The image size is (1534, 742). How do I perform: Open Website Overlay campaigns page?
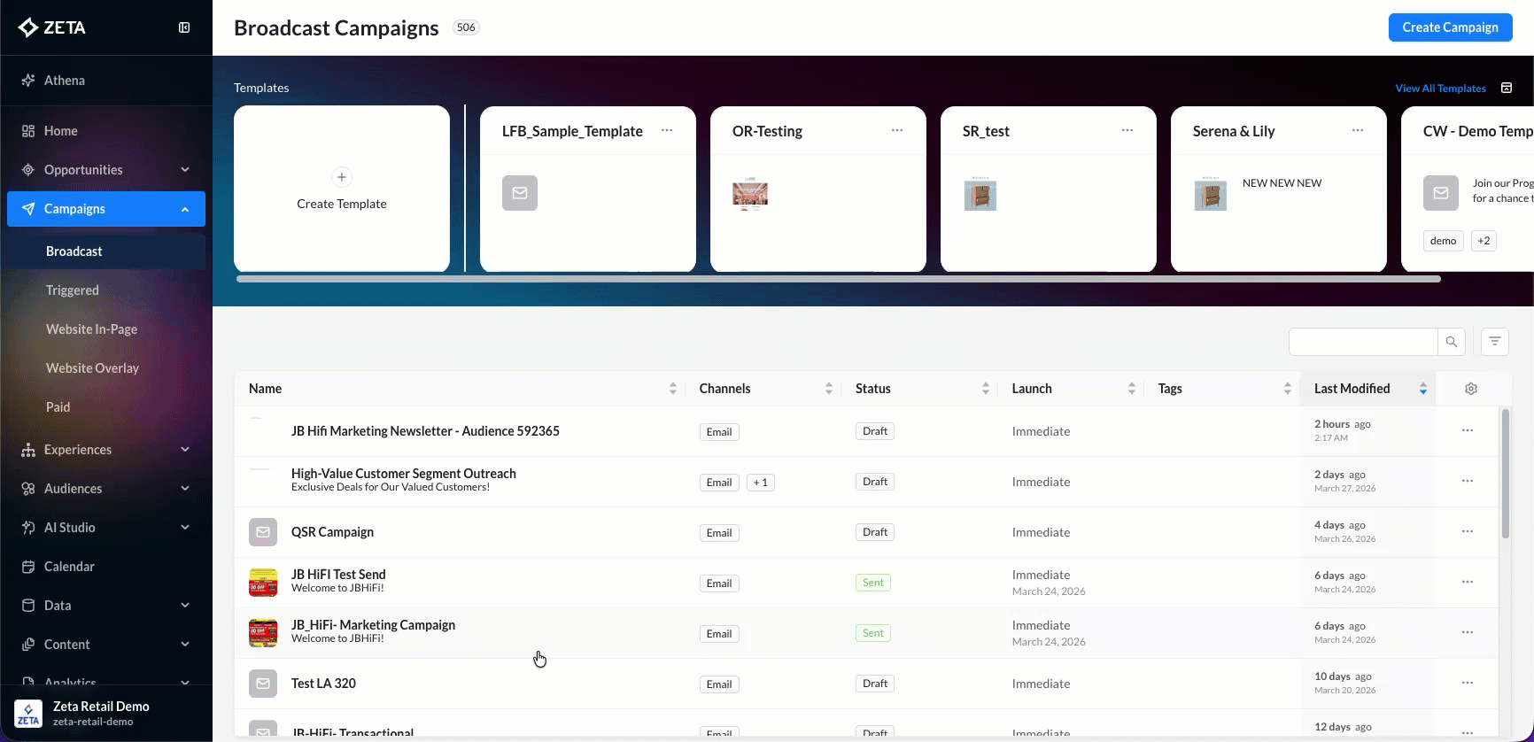coord(92,368)
